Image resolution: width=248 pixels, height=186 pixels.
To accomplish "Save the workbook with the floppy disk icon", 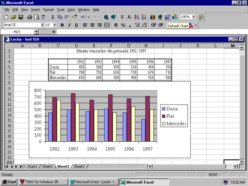I will click(21, 17).
